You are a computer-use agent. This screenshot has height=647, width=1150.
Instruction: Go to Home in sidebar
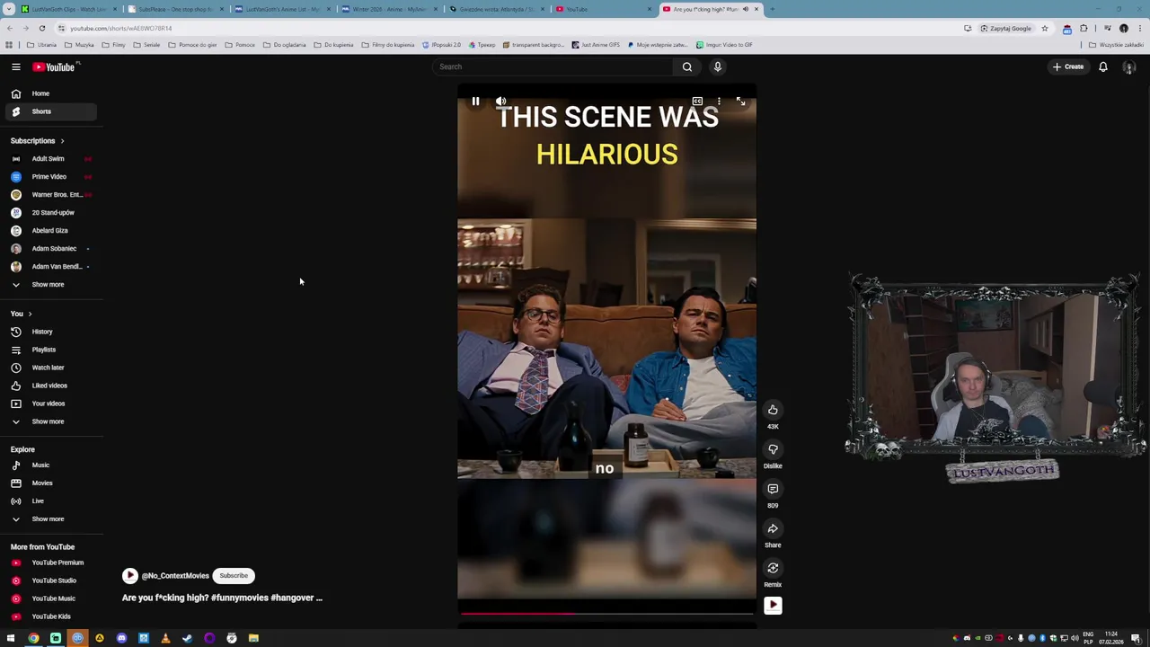click(x=49, y=93)
